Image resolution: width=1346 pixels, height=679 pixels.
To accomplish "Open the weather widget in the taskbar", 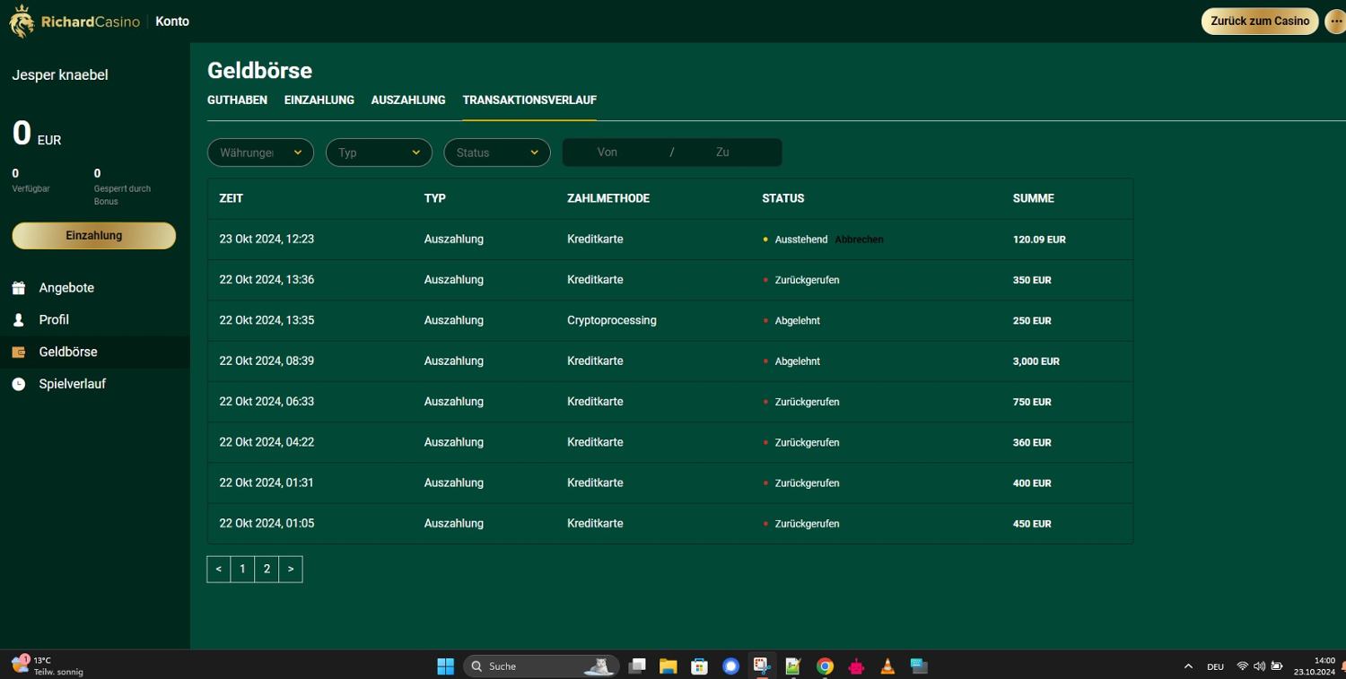I will [x=48, y=666].
